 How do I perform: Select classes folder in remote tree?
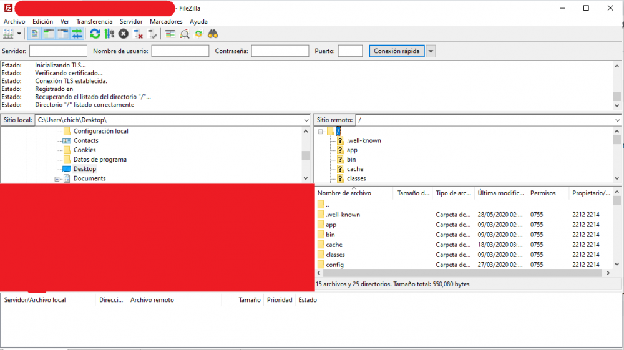356,178
